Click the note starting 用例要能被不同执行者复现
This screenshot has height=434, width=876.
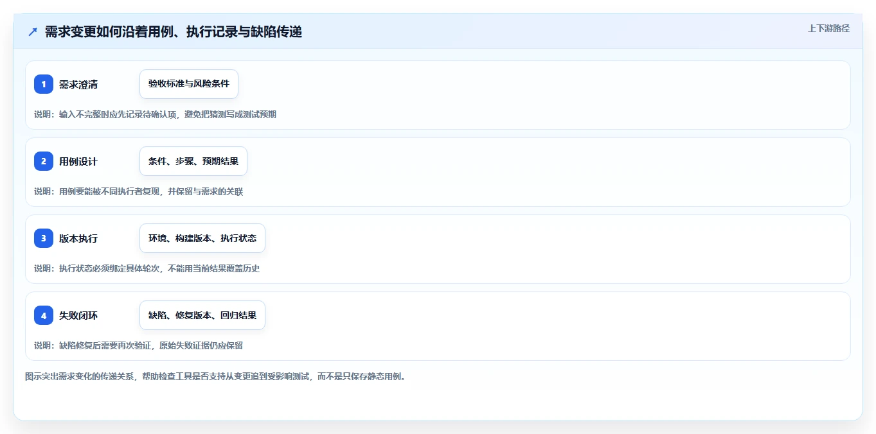138,191
